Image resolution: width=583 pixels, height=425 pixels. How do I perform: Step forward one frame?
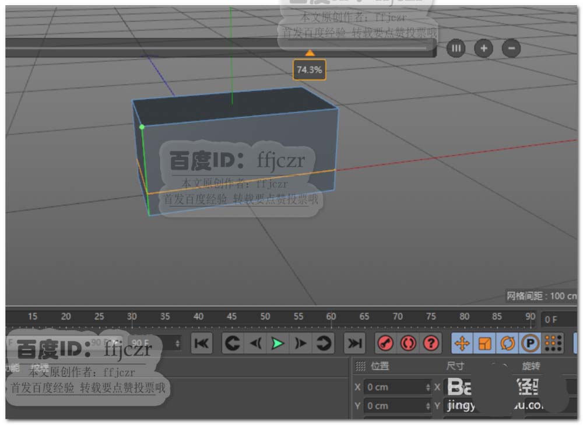[x=300, y=343]
